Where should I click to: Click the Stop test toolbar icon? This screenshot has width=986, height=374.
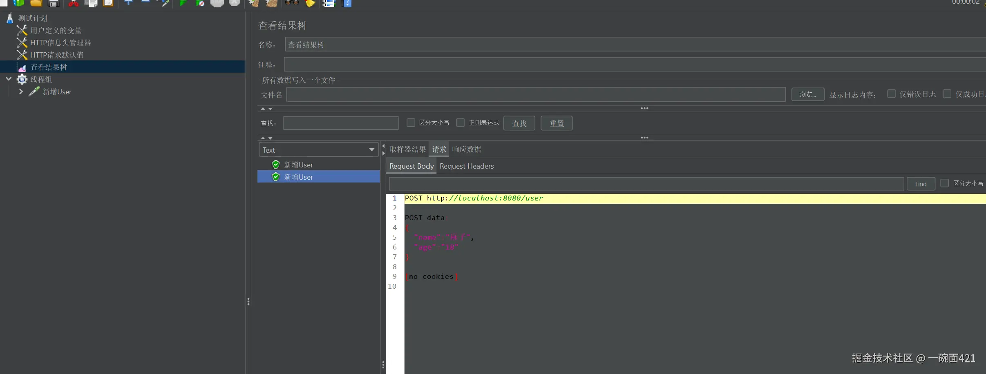(x=217, y=3)
